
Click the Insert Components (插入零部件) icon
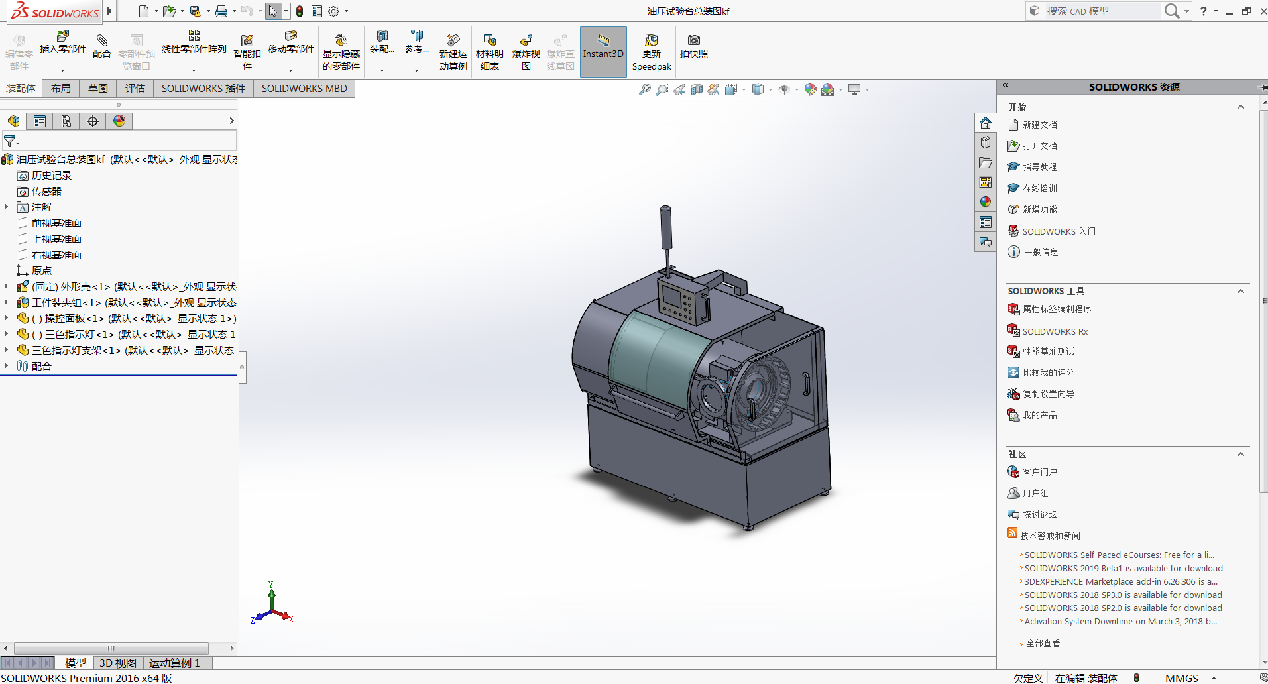tap(63, 37)
